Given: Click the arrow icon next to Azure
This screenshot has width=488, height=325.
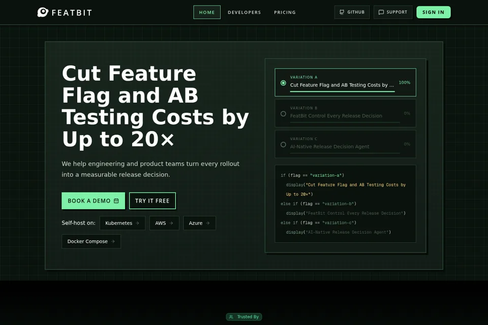Looking at the screenshot, I should [x=208, y=223].
